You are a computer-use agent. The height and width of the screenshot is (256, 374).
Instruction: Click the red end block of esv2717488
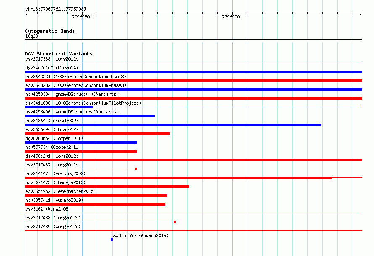point(175,222)
